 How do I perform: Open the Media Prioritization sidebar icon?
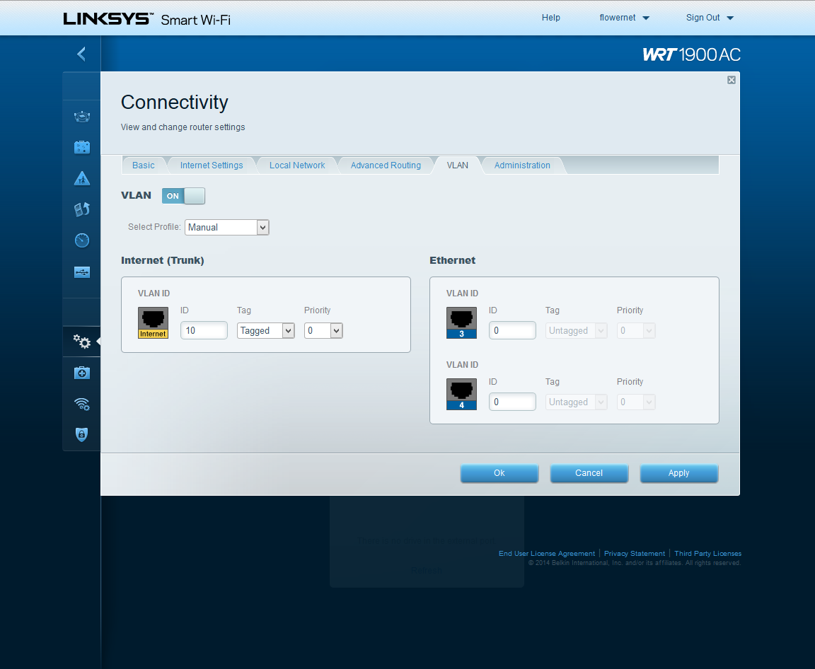[x=82, y=209]
